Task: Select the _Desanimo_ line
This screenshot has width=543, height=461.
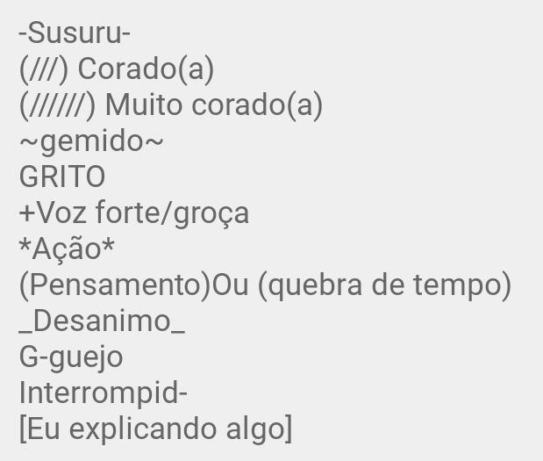Action: pos(102,322)
